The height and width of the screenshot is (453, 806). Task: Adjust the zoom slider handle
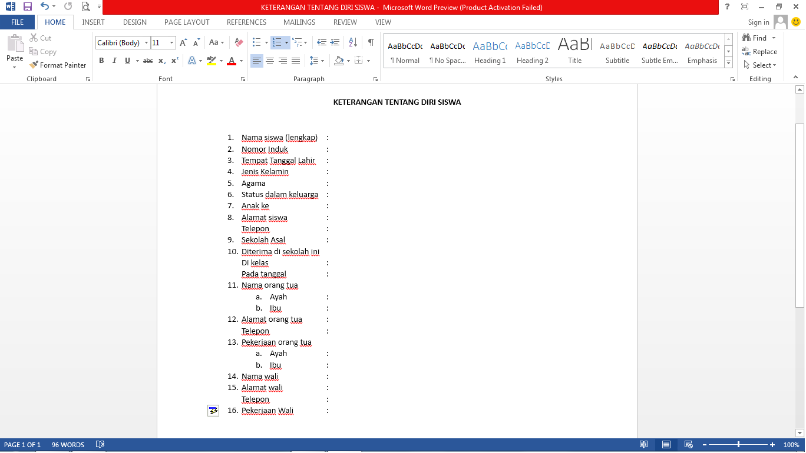point(739,445)
